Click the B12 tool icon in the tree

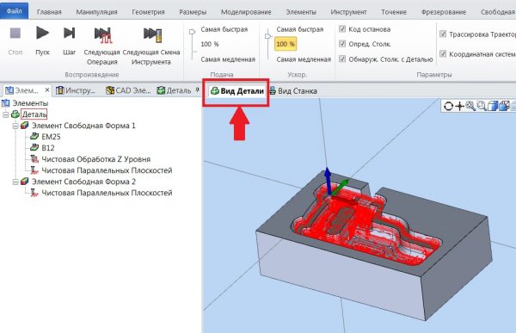tap(34, 147)
